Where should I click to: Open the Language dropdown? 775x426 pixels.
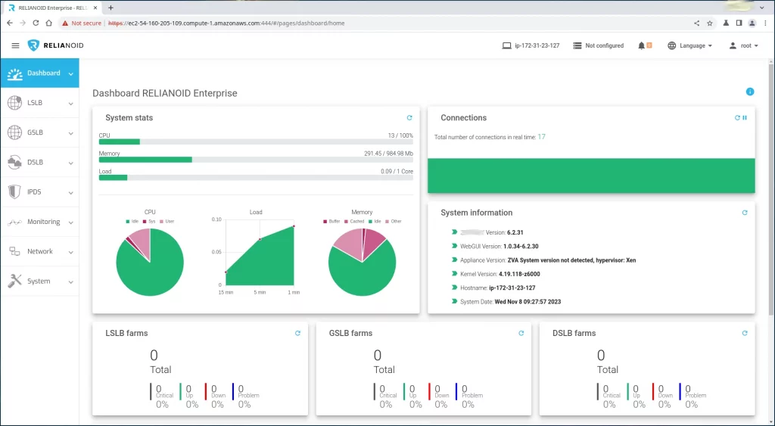(x=690, y=45)
